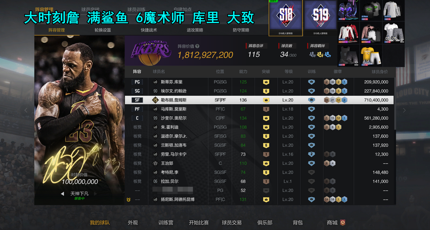Click the notification icon next to 商城
The image size is (430, 230).
[342, 222]
